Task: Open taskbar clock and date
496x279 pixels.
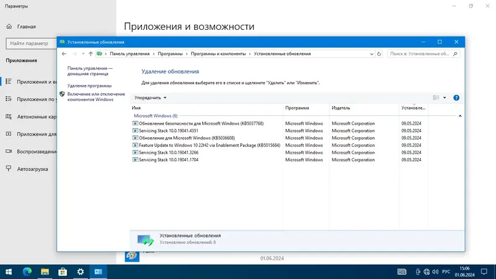Action: click(464, 272)
